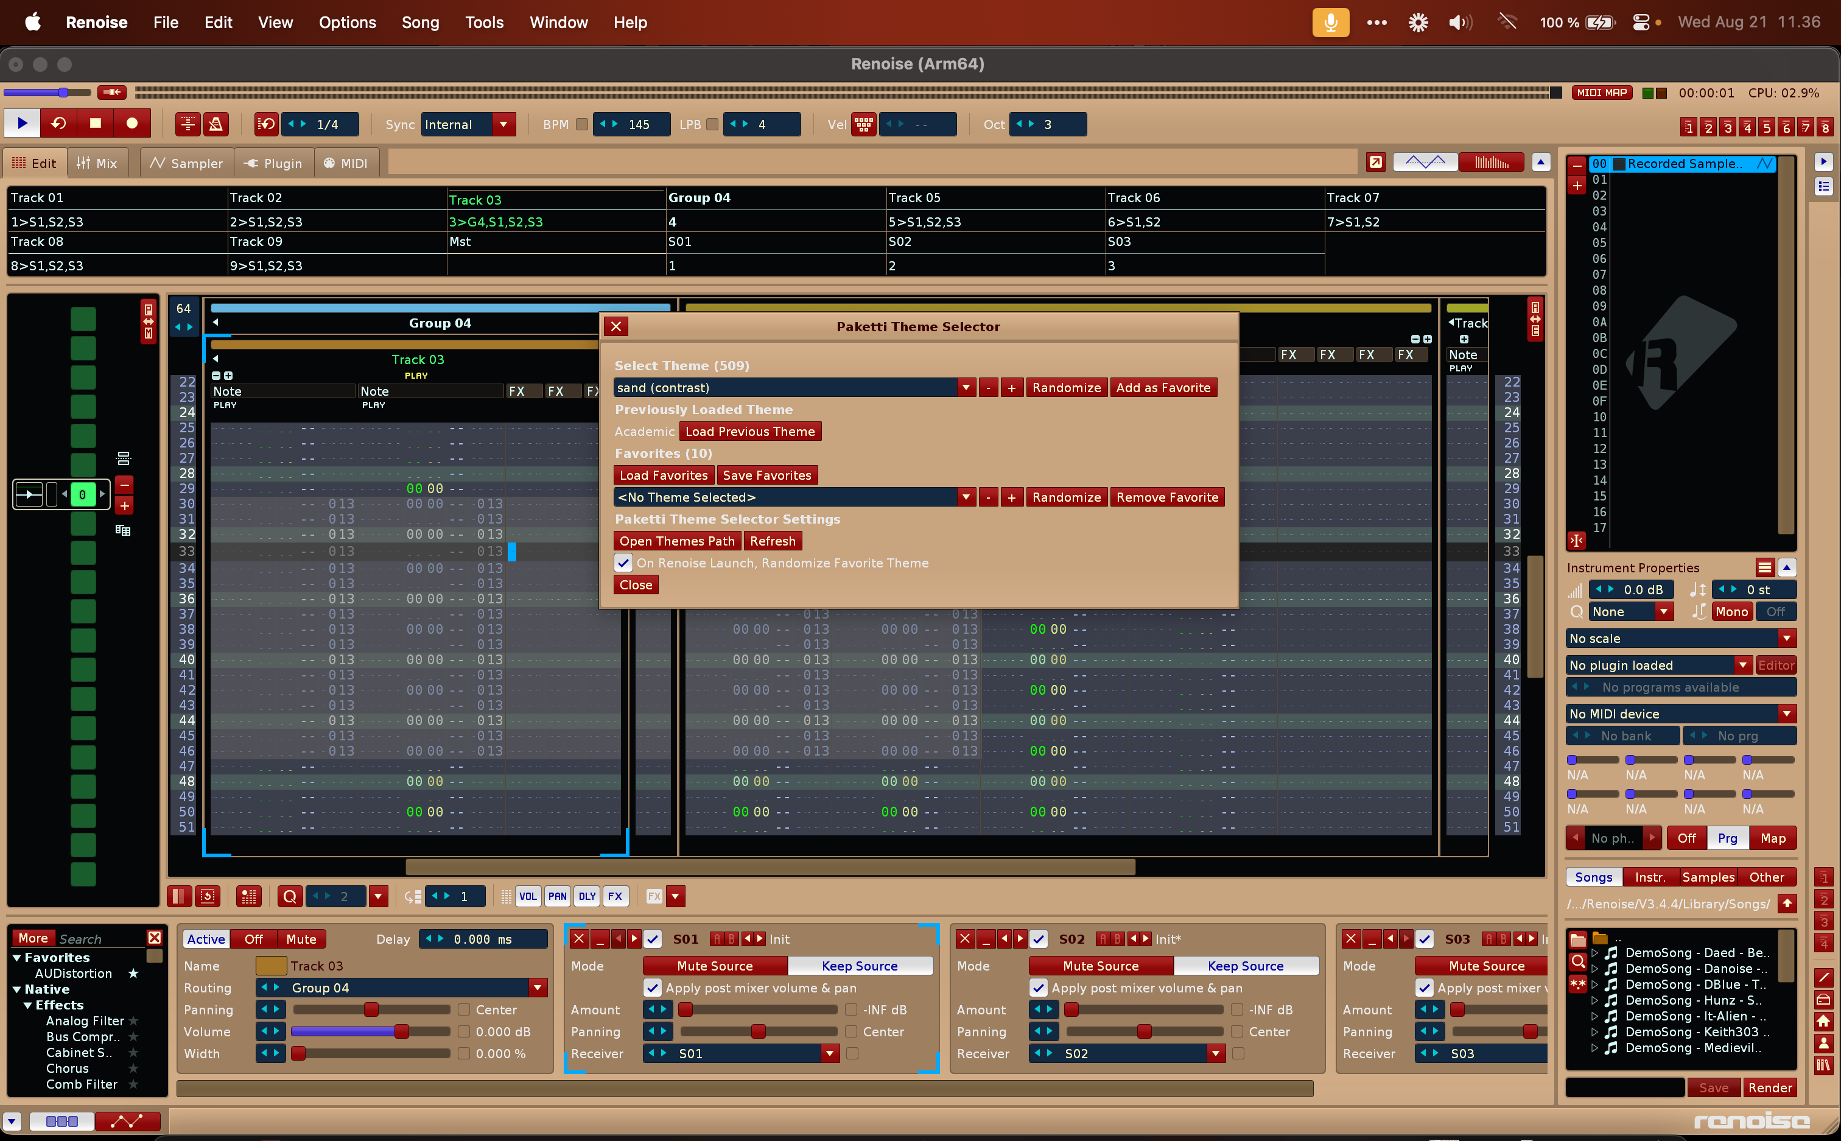Image resolution: width=1841 pixels, height=1141 pixels.
Task: Click Load Previous Theme button
Action: pos(749,432)
